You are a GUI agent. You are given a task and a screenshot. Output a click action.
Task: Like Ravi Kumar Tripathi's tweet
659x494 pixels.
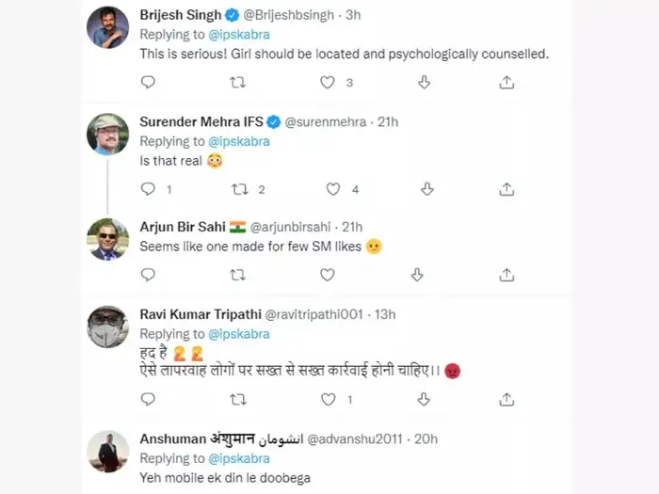pos(327,399)
